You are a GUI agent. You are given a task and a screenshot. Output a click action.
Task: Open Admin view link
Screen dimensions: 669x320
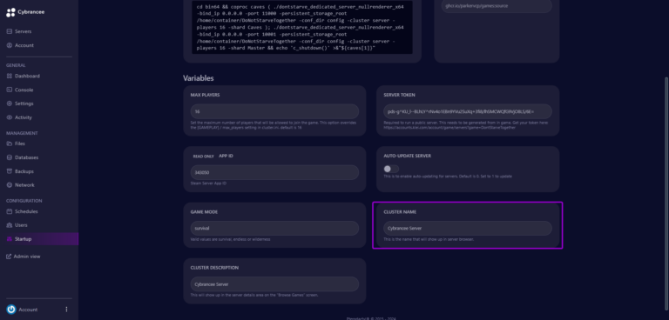(27, 257)
